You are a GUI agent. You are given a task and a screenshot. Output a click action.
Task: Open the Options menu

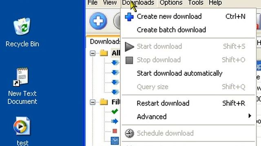click(171, 3)
